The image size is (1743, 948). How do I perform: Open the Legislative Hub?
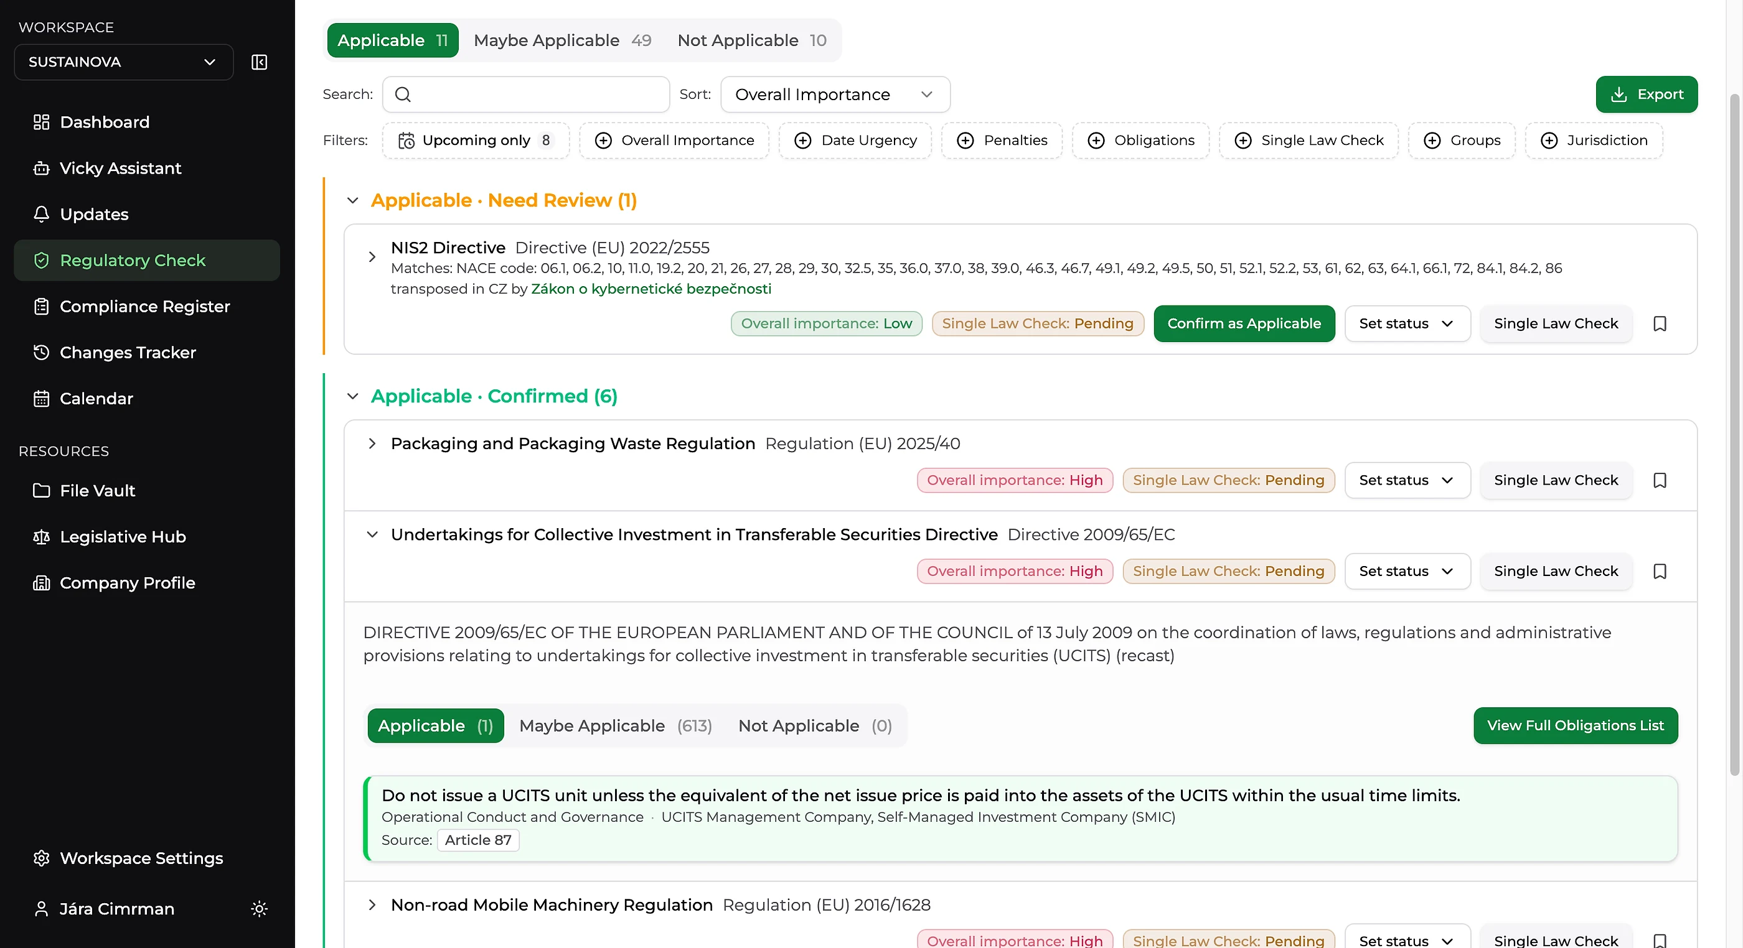tap(147, 536)
